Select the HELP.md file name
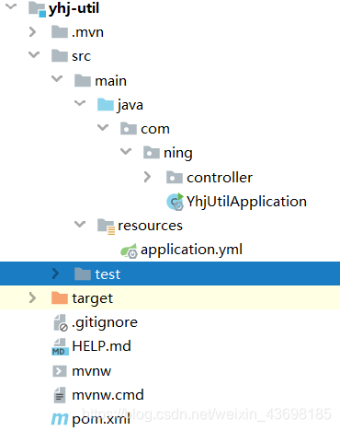 (101, 346)
